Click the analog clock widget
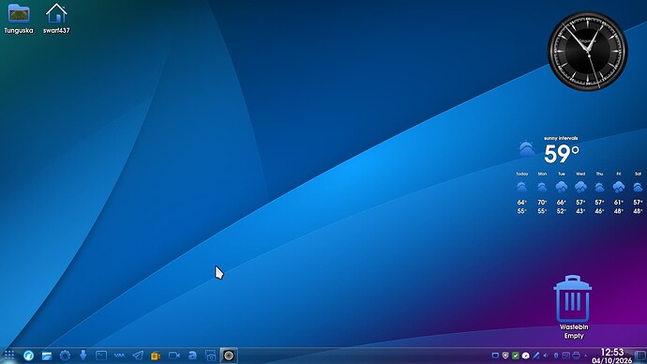647x364 pixels. click(x=588, y=51)
